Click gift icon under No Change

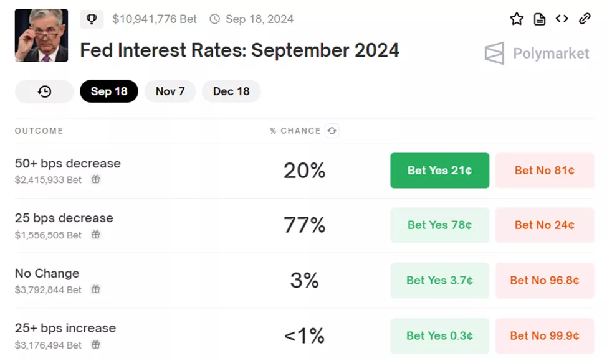pyautogui.click(x=95, y=289)
